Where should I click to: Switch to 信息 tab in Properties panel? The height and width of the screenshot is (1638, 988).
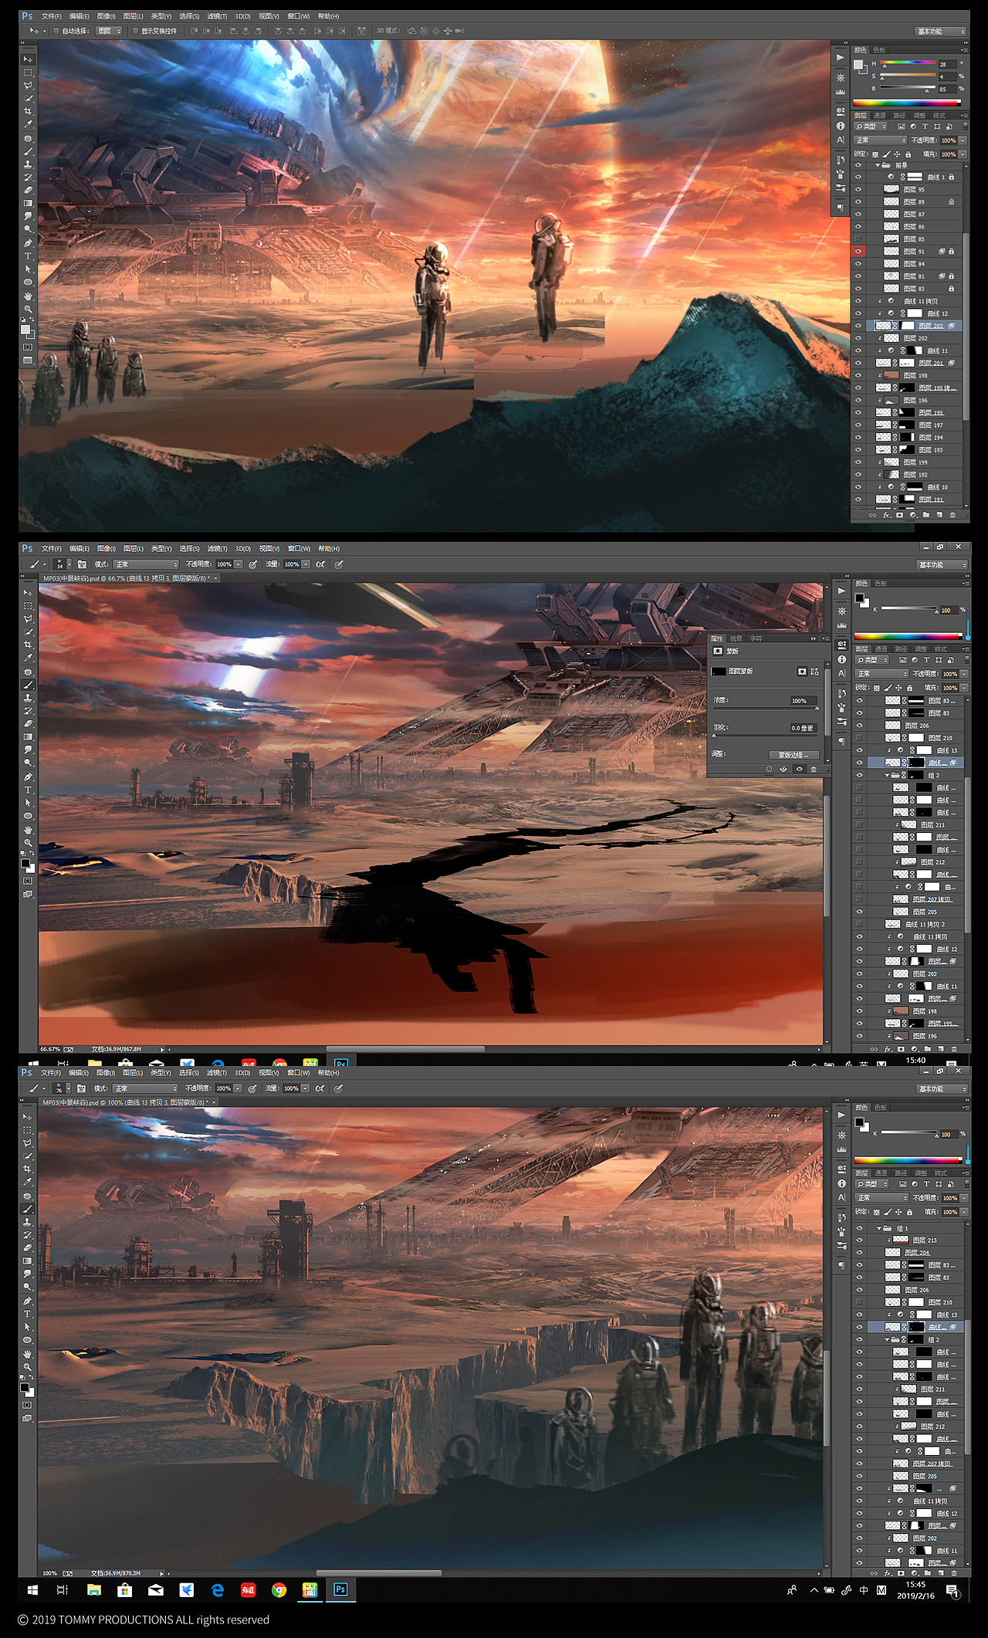click(x=736, y=638)
